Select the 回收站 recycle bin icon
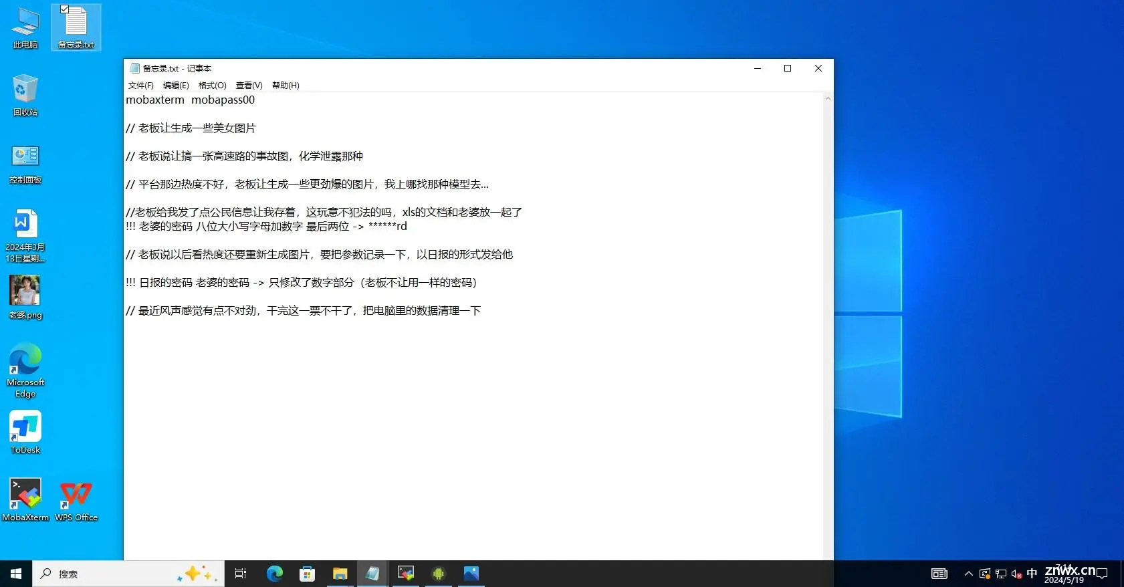The image size is (1124, 587). point(25,95)
